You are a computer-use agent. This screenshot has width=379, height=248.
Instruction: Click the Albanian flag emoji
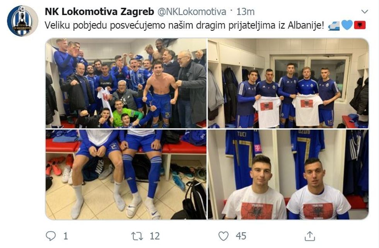[x=360, y=25]
